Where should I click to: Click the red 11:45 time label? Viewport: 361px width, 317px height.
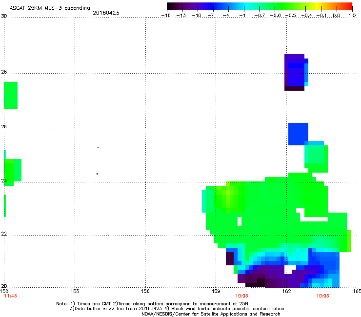(x=10, y=296)
